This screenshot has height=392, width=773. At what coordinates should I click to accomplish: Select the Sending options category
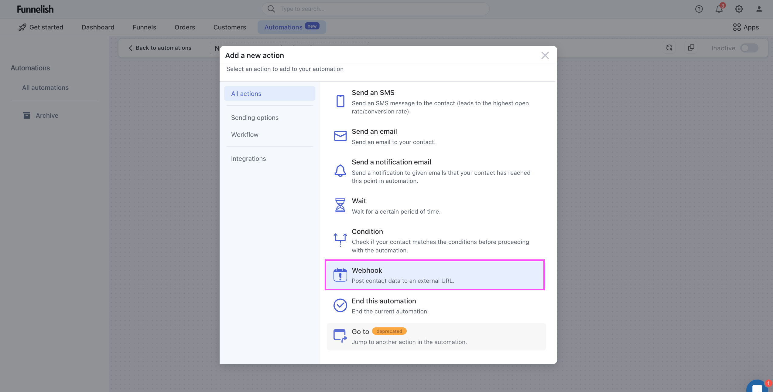[255, 118]
